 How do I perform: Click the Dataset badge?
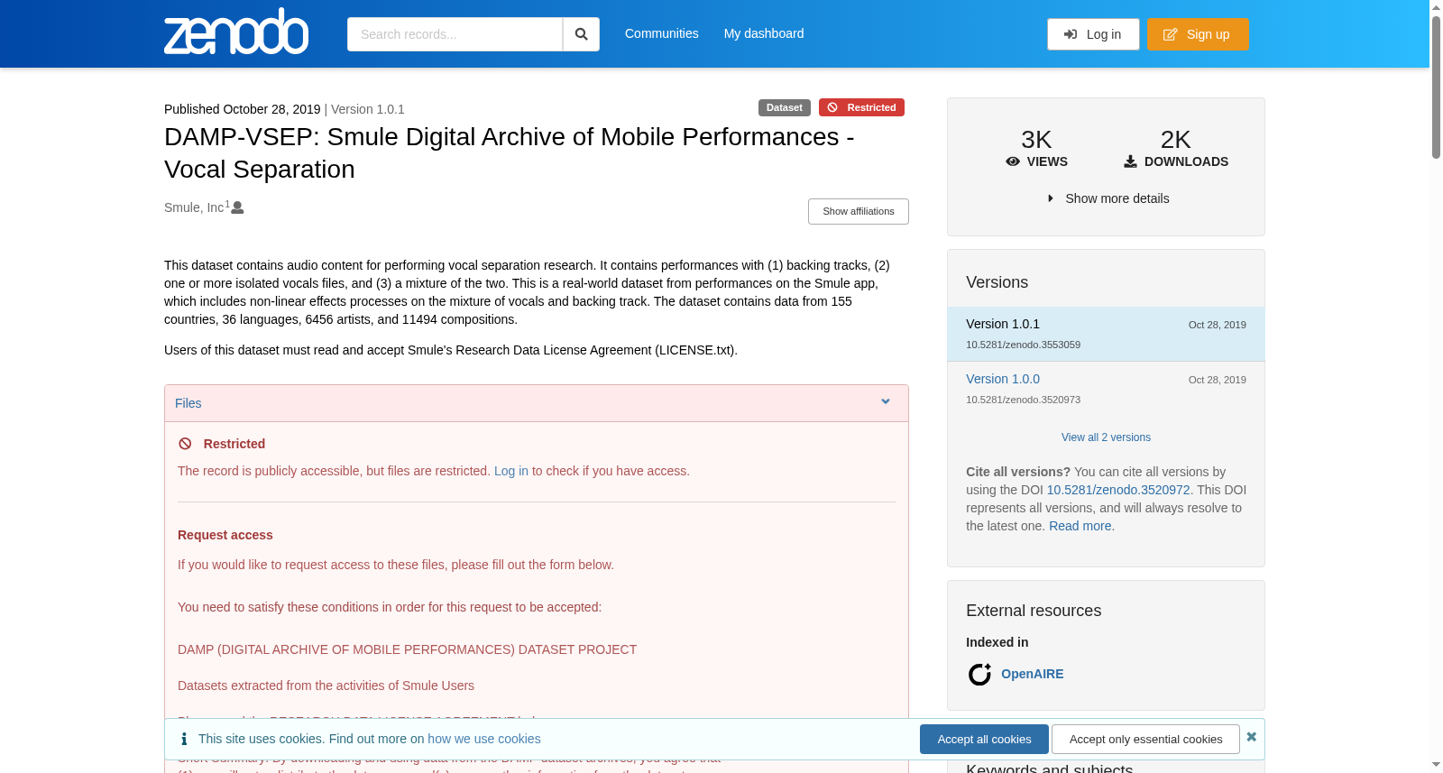(x=784, y=107)
